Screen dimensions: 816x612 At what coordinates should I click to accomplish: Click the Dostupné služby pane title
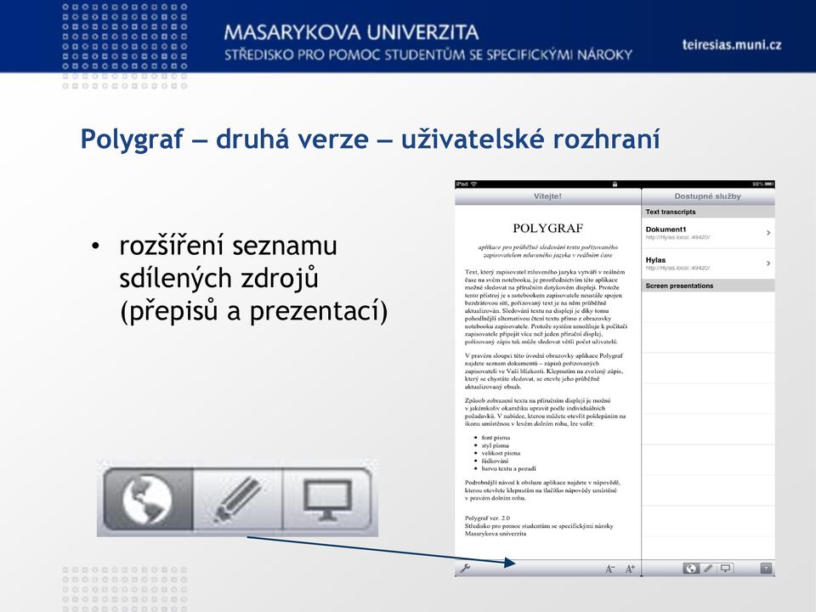coord(708,196)
